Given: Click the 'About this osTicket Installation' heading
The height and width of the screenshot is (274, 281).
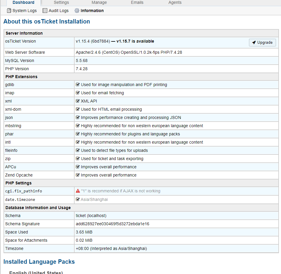Looking at the screenshot, I should click(x=47, y=21).
